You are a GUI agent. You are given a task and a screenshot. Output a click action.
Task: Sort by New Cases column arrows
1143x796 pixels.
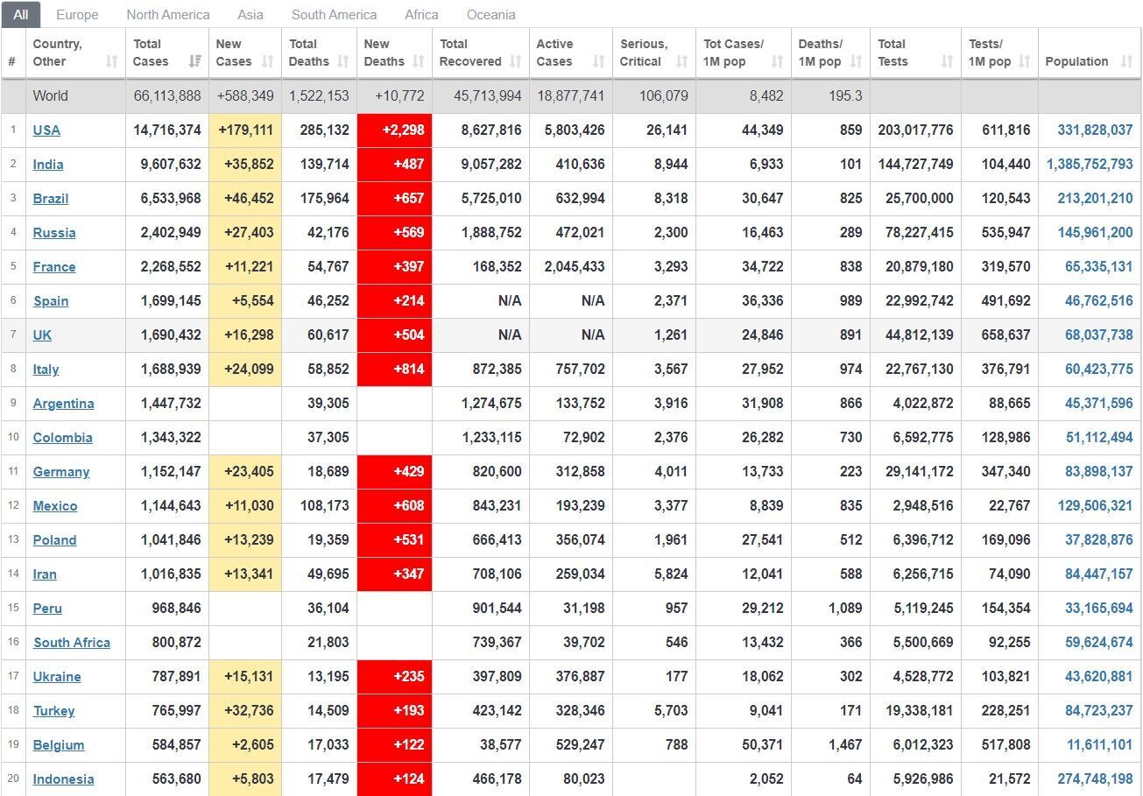click(267, 61)
